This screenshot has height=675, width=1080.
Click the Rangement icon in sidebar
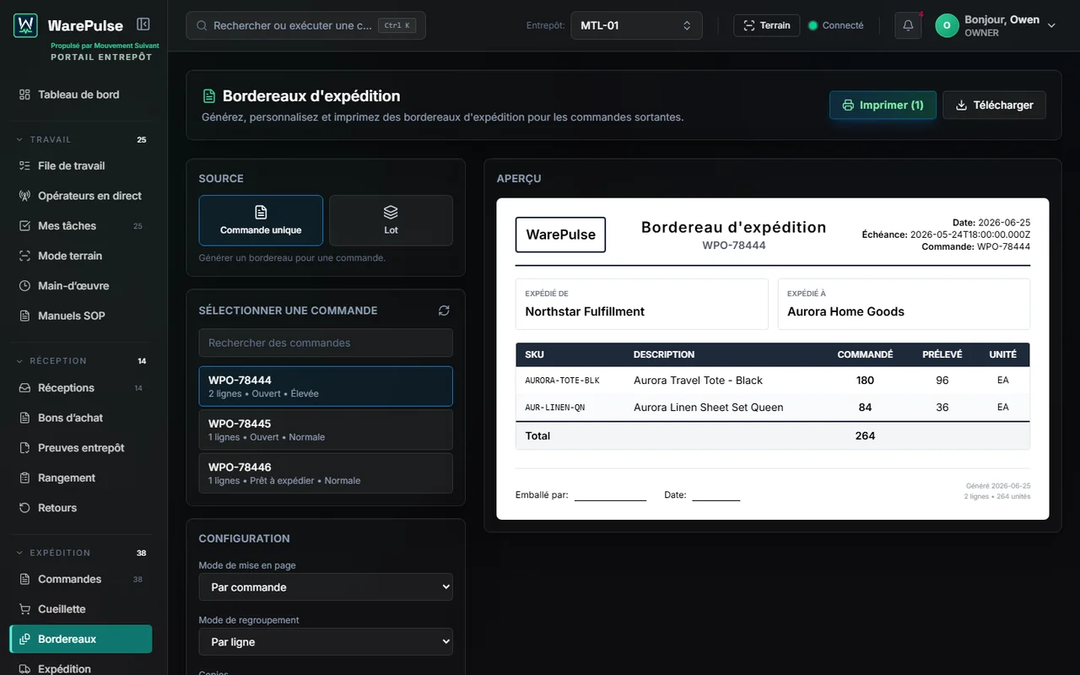tap(24, 478)
